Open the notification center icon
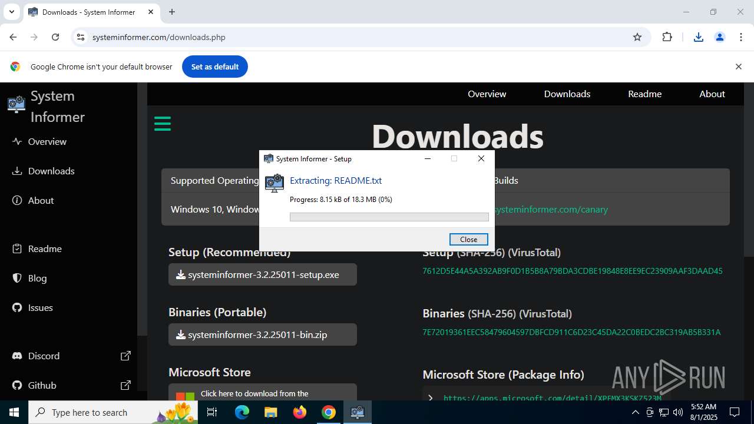 tap(735, 412)
